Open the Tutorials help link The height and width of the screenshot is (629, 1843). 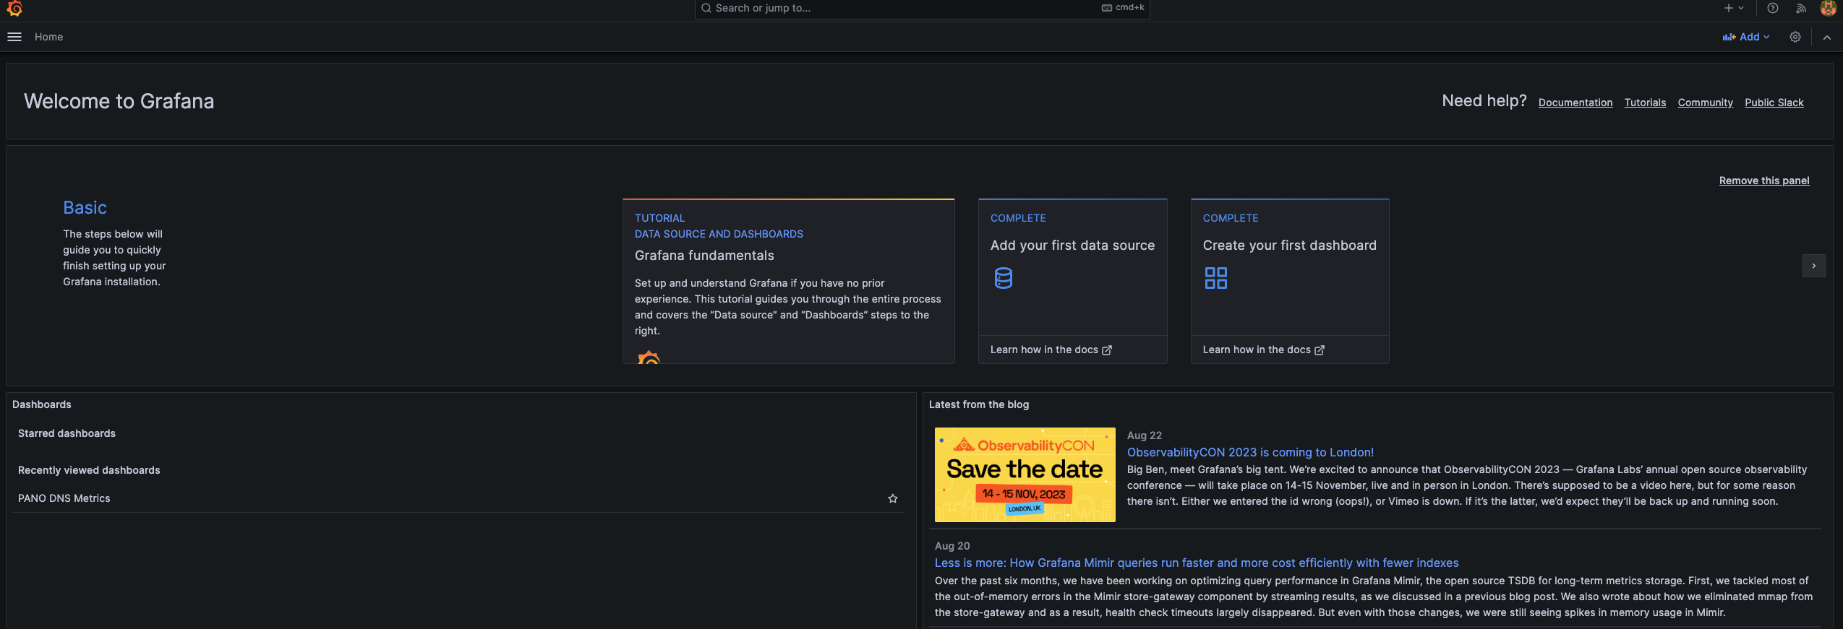pyautogui.click(x=1645, y=103)
